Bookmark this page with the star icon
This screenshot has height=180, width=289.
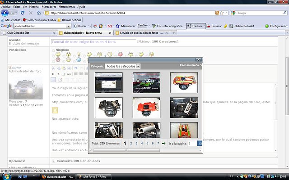(222, 13)
